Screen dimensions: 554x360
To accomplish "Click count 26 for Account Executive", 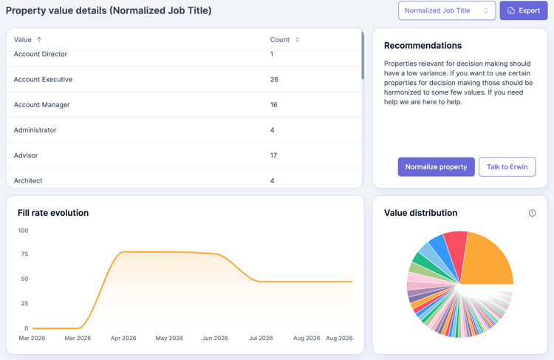I will pos(274,80).
